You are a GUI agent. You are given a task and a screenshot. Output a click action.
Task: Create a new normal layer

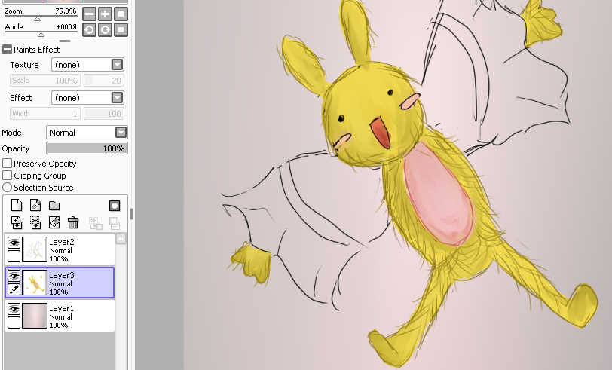(17, 205)
